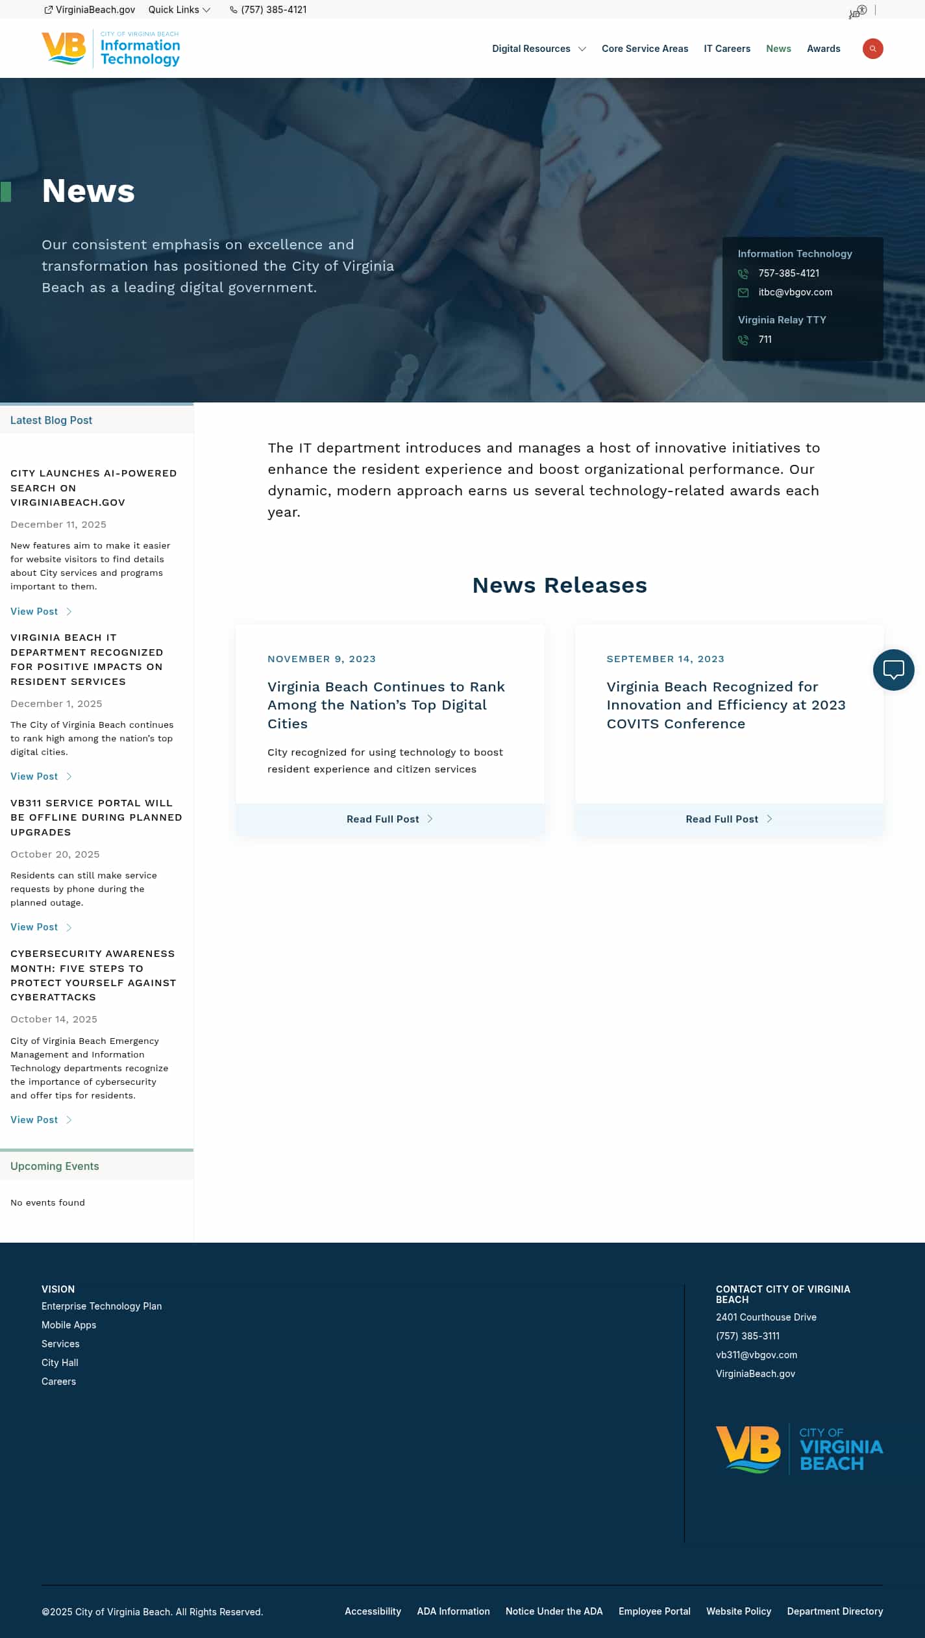
Task: Click the phone icon next to 711
Action: pyautogui.click(x=743, y=340)
